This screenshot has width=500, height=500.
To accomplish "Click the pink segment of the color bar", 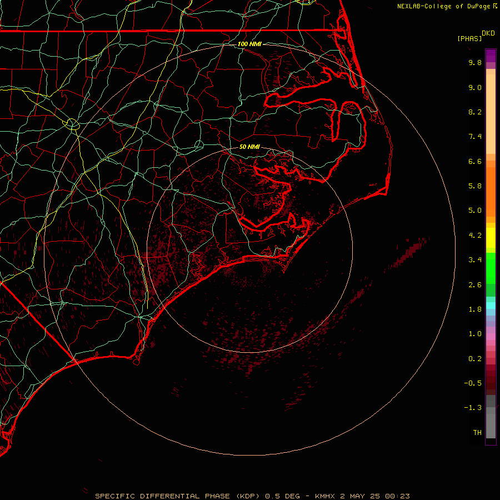I will pos(491,337).
